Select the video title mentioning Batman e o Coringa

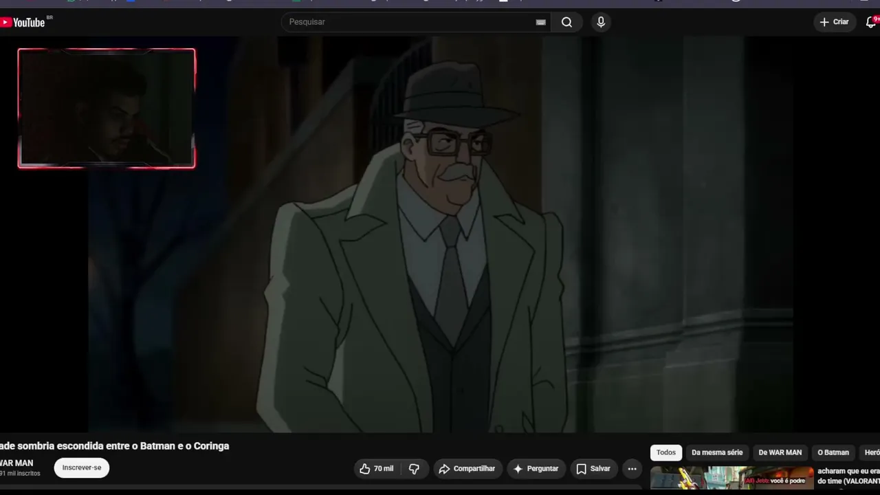[x=115, y=446]
